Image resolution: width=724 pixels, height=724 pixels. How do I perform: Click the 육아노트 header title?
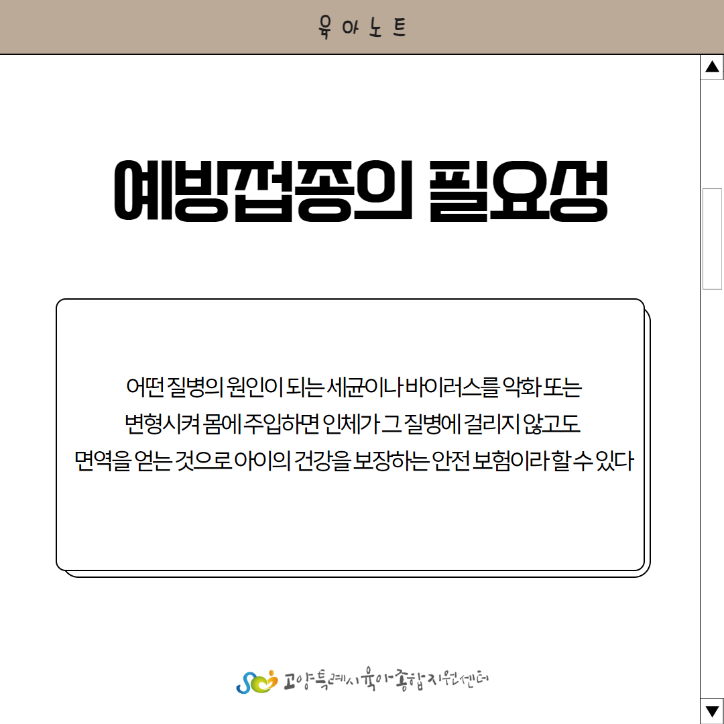pyautogui.click(x=362, y=27)
